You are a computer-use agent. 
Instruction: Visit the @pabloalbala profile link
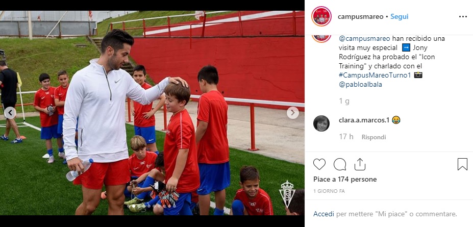(360, 84)
